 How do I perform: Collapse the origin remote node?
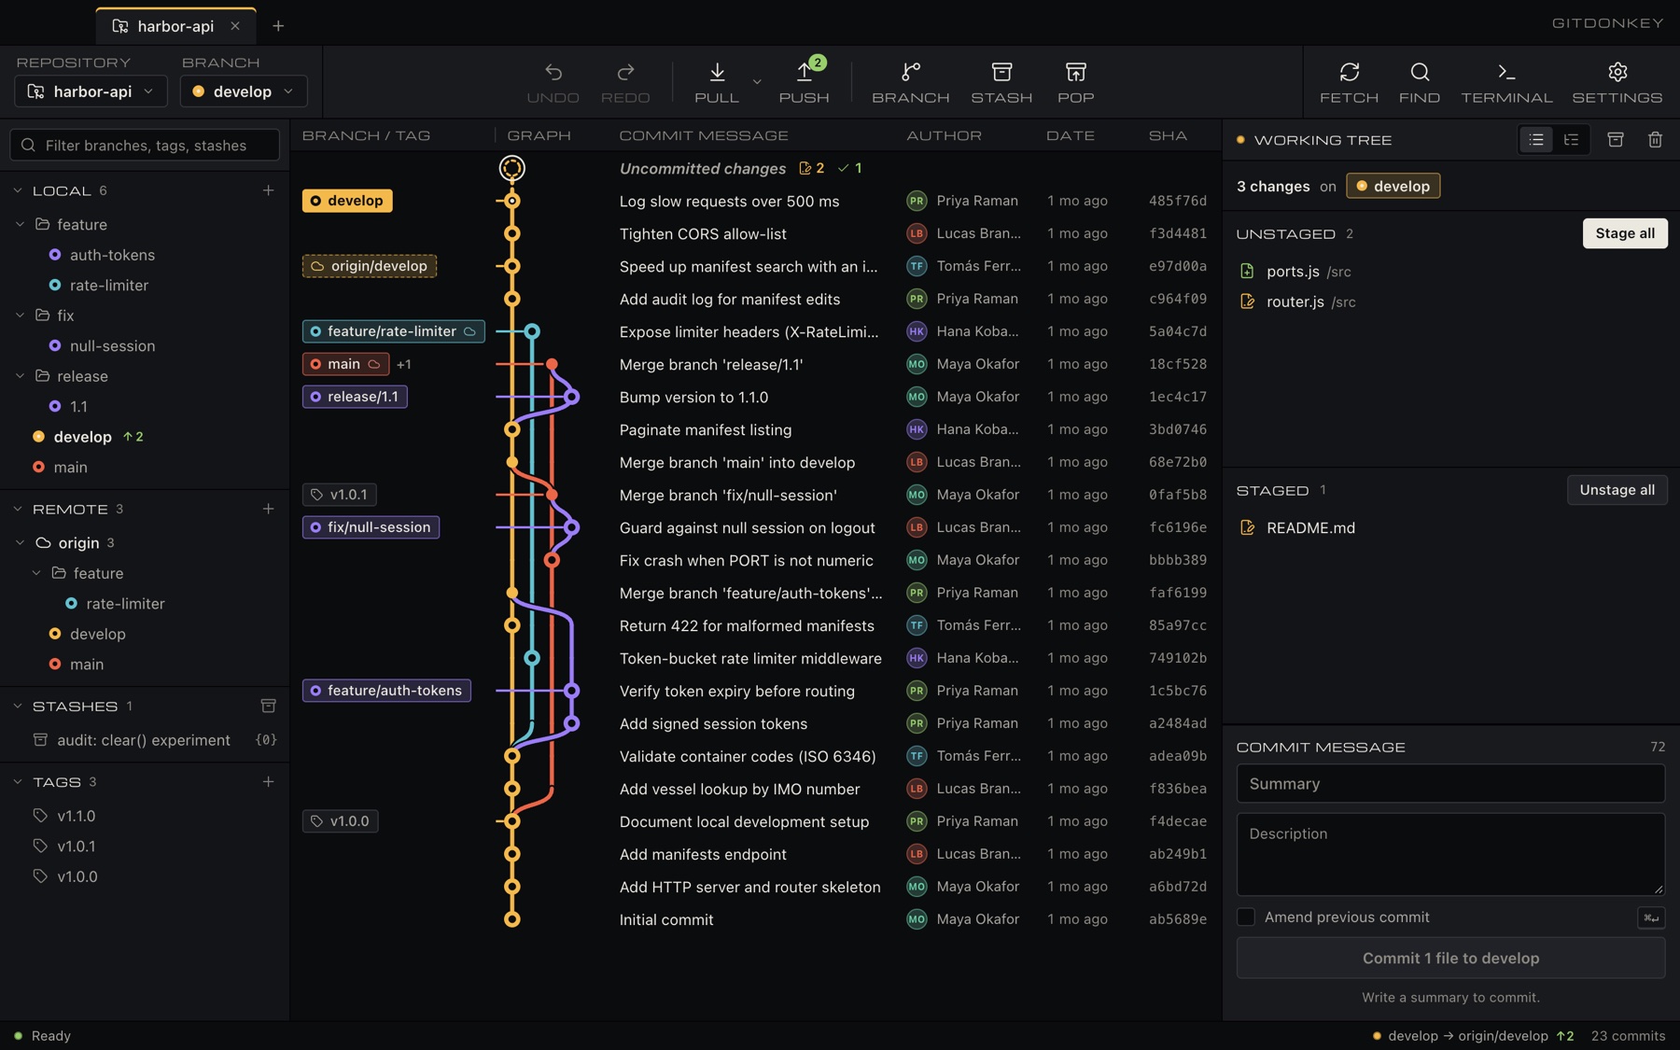click(x=21, y=542)
